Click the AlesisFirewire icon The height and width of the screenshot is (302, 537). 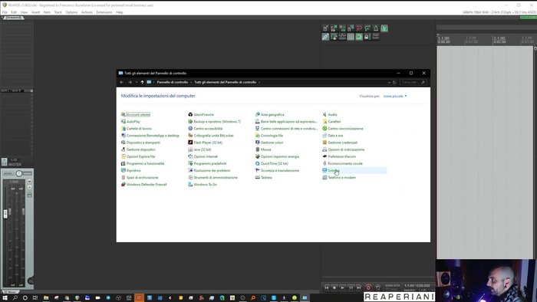(190, 114)
